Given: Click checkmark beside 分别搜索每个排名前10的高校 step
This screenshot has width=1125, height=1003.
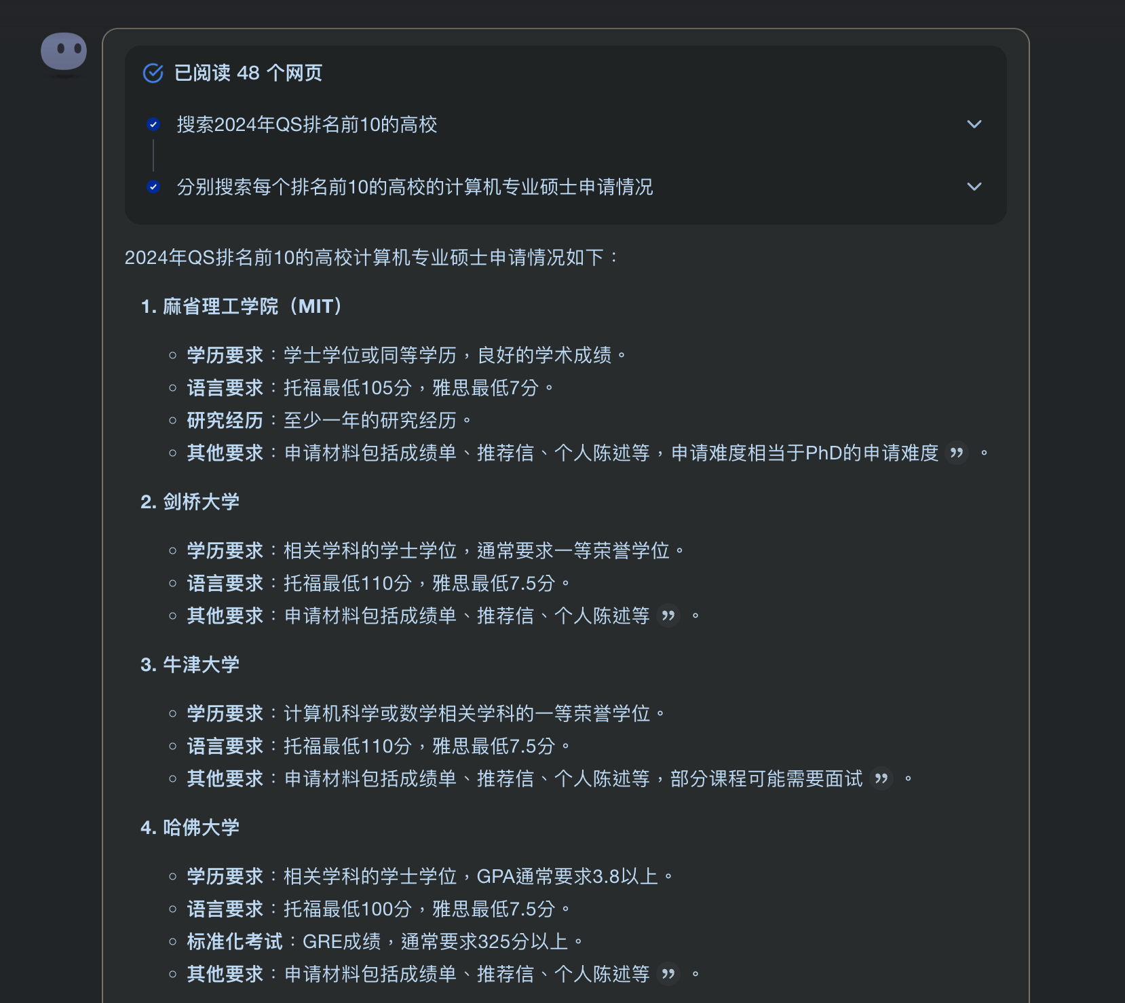Looking at the screenshot, I should tap(153, 187).
